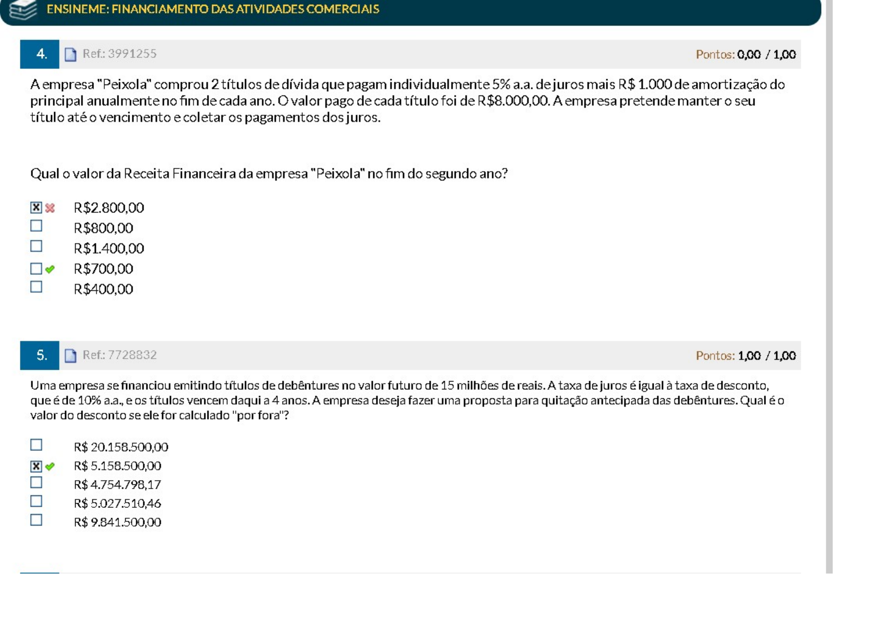Click document icon beside Ref 7728832
Image resolution: width=878 pixels, height=621 pixels.
pyautogui.click(x=70, y=356)
